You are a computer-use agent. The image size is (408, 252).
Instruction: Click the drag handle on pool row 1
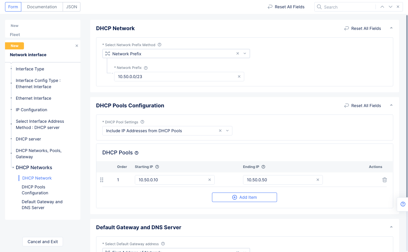(102, 180)
